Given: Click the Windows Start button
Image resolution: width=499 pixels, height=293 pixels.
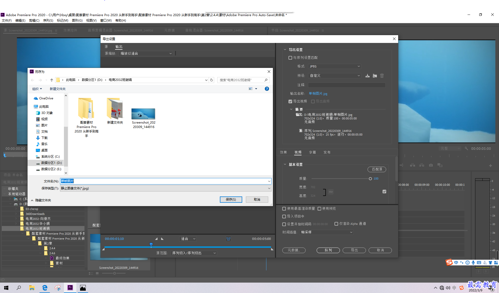Looking at the screenshot, I should click(6, 288).
